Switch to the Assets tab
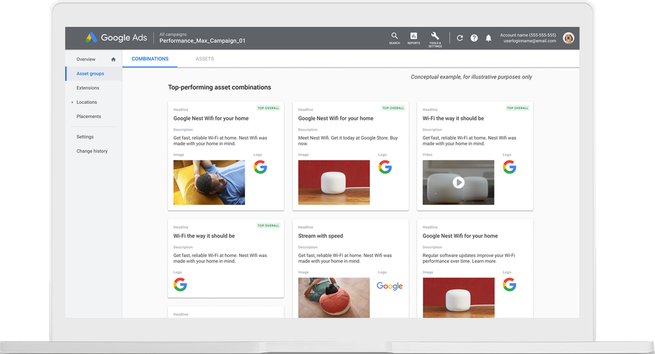The image size is (655, 354). (x=204, y=59)
